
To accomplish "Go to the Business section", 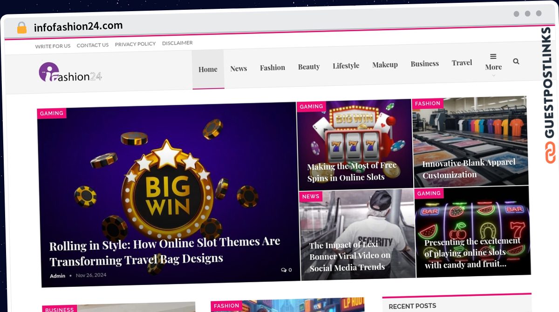I will click(x=424, y=64).
